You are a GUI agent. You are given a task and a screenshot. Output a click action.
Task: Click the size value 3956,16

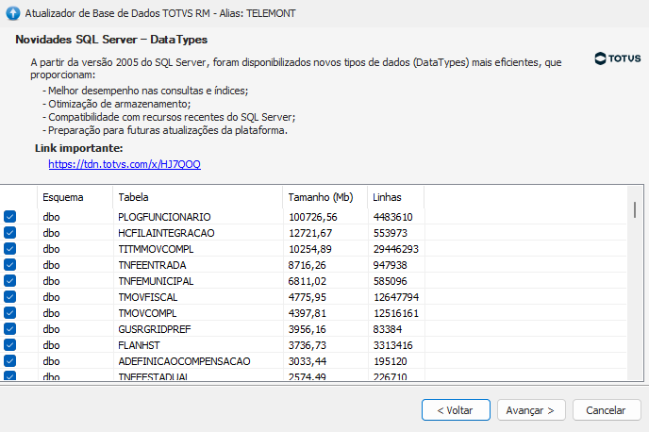coord(308,329)
